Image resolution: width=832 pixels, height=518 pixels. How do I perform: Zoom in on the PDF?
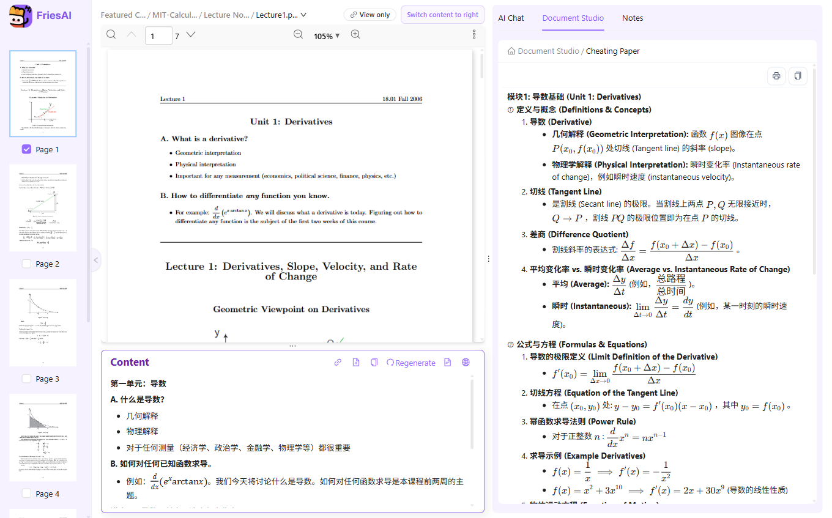pos(355,35)
